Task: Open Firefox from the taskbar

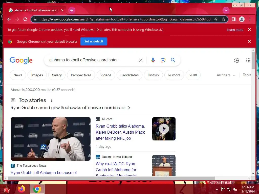Action: [x=21, y=189]
